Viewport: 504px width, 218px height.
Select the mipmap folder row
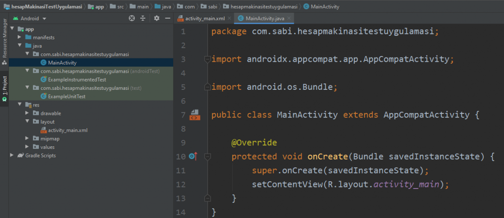coord(91,138)
